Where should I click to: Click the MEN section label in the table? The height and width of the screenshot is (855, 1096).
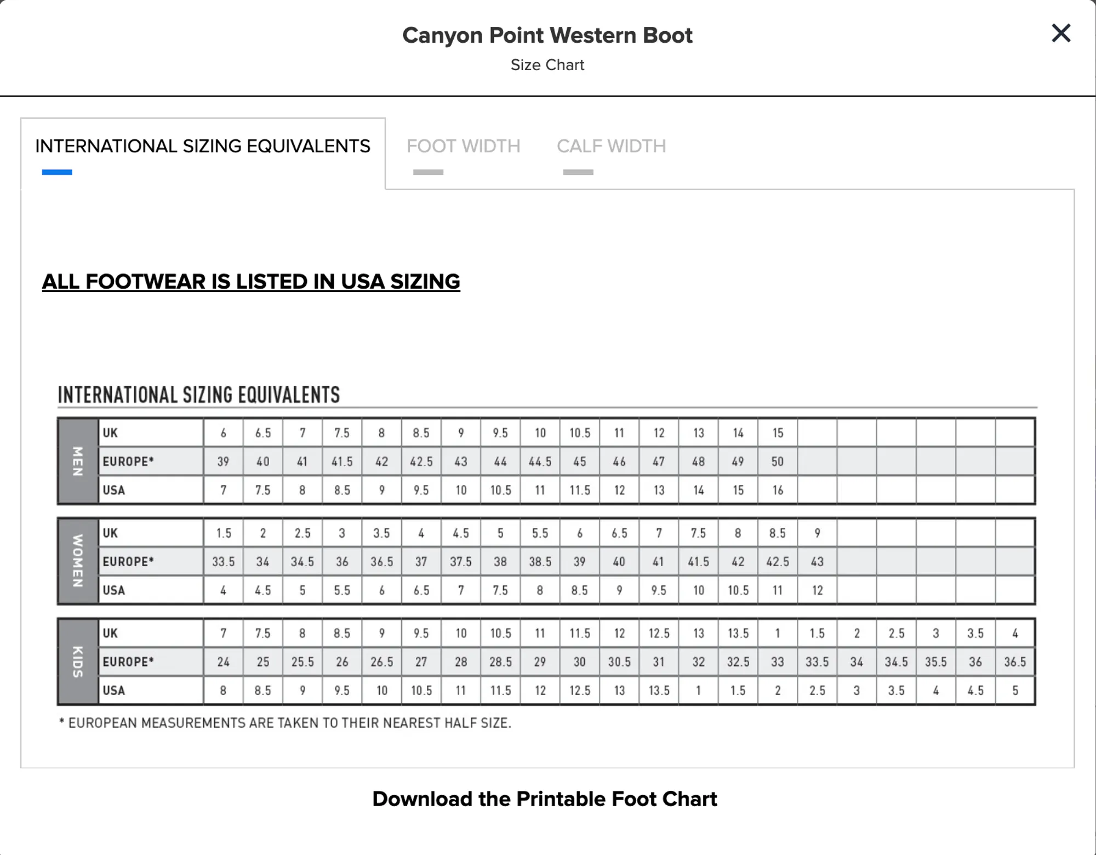click(x=78, y=461)
